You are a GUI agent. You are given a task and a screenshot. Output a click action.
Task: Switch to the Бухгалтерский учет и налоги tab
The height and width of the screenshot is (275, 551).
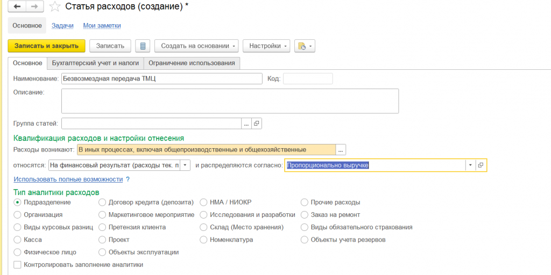pos(95,63)
